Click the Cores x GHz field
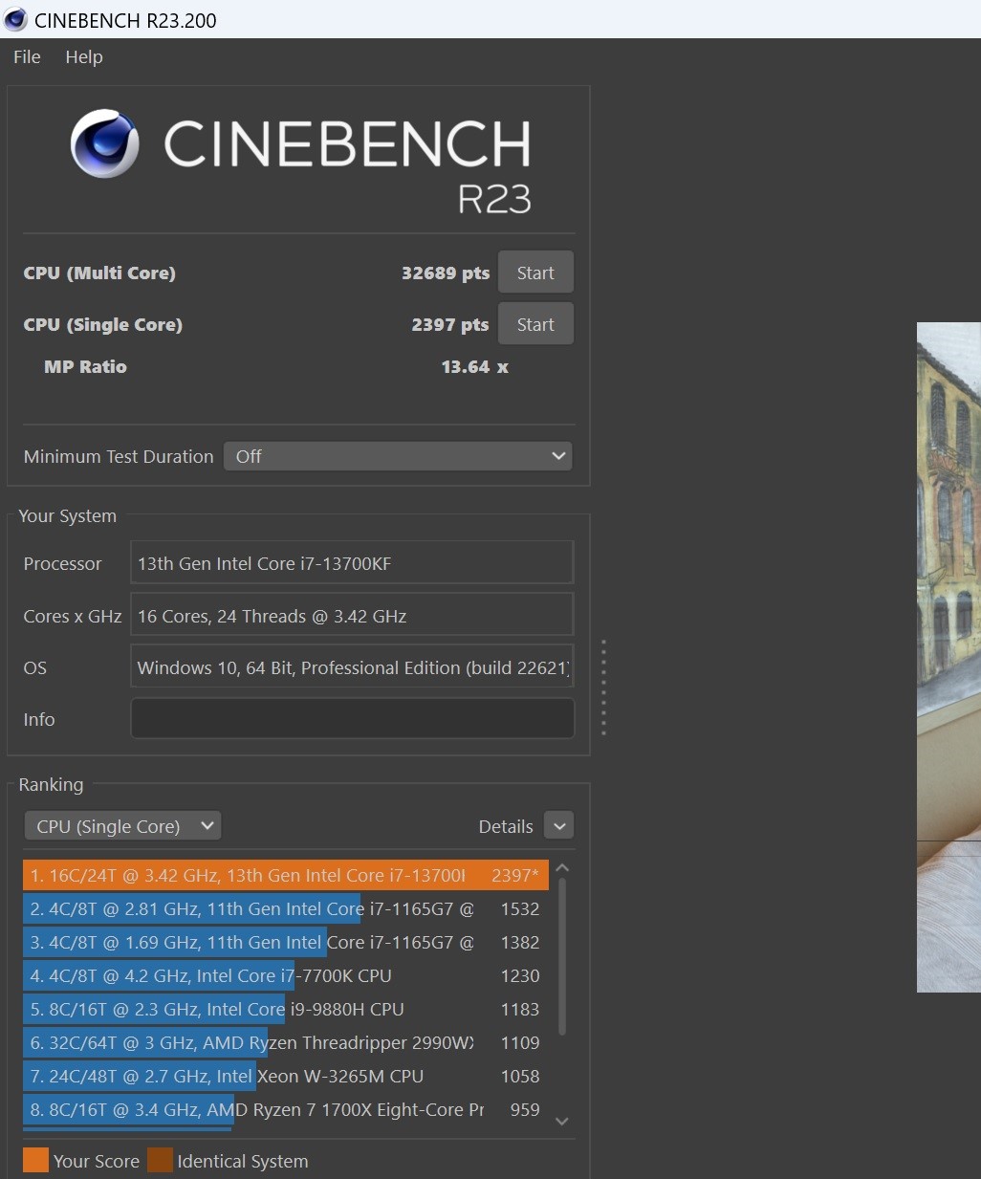 352,616
